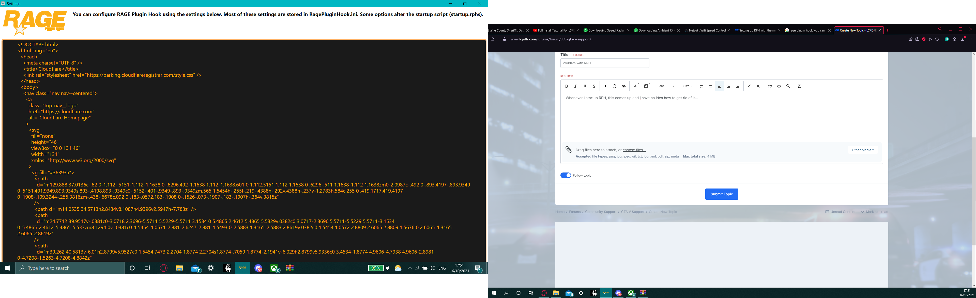Open the emoji picker
The width and height of the screenshot is (976, 298).
coord(615,86)
